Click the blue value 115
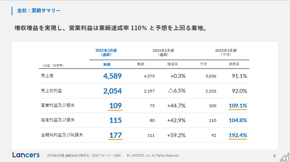Viewport: 290px width, 162px height. point(115,120)
